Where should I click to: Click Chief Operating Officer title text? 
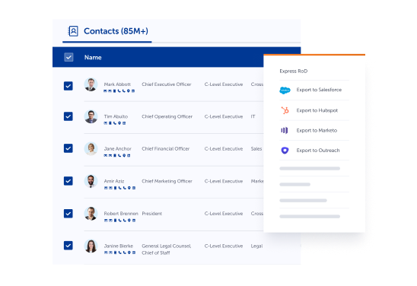click(x=167, y=116)
